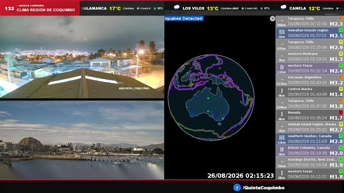The width and height of the screenshot is (344, 193).
Task: Click the green A badge on southern Quebec
Action: tap(341, 136)
